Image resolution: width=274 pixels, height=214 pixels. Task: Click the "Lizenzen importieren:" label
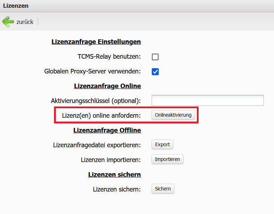point(111,160)
